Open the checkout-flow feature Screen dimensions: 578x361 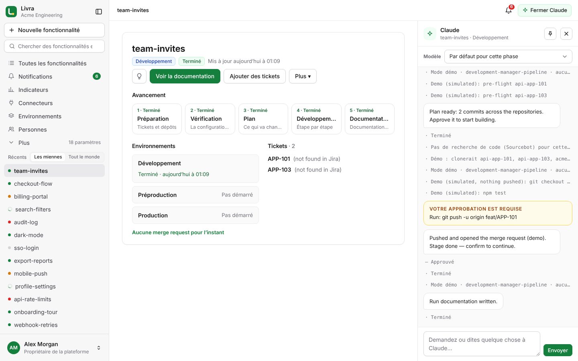pos(54,184)
